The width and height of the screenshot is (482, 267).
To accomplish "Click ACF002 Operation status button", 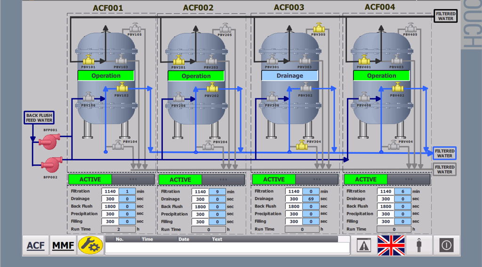I will 196,76.
